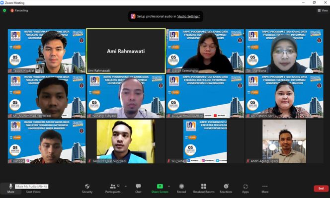Viewport: 330px width, 198px height.
Task: Open the Apps icon in toolbar
Action: point(246,187)
